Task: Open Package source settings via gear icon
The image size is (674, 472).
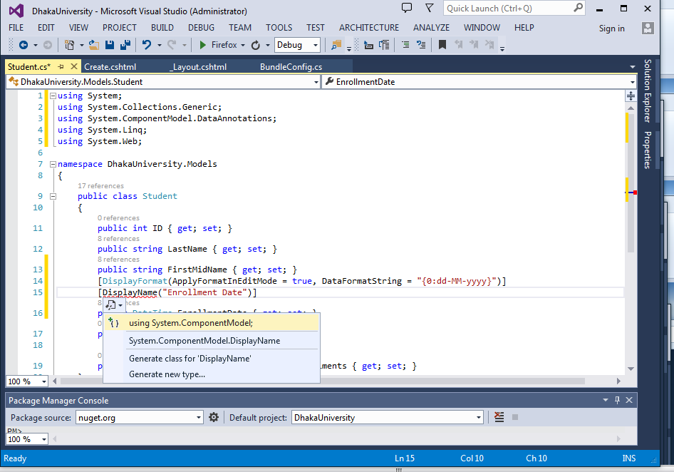Action: 214,418
